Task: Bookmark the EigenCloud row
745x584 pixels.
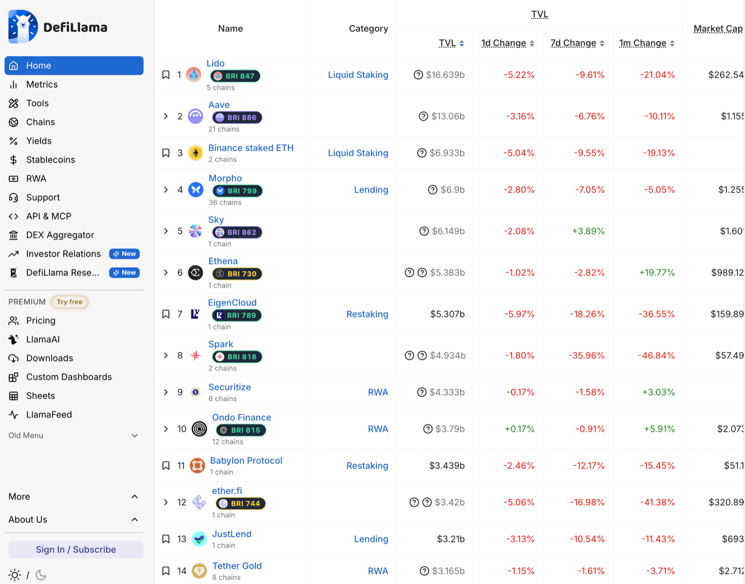Action: click(x=166, y=315)
